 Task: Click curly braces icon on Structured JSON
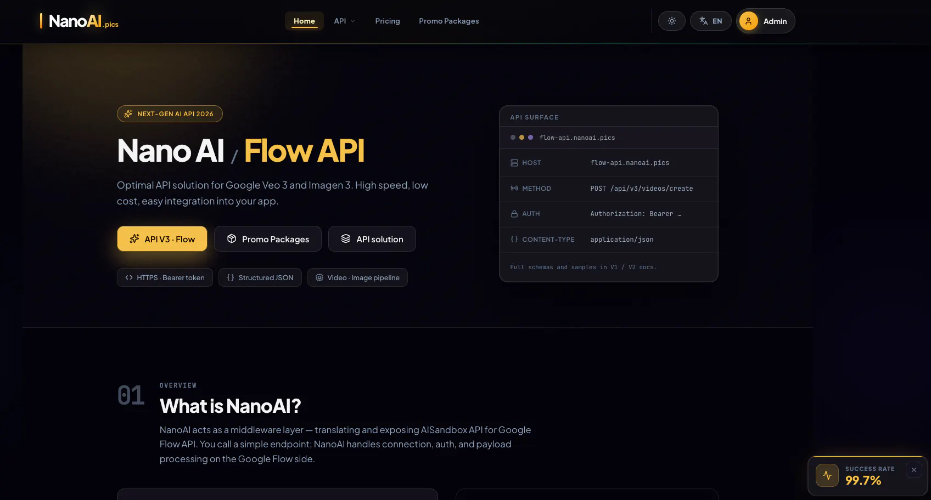[231, 277]
